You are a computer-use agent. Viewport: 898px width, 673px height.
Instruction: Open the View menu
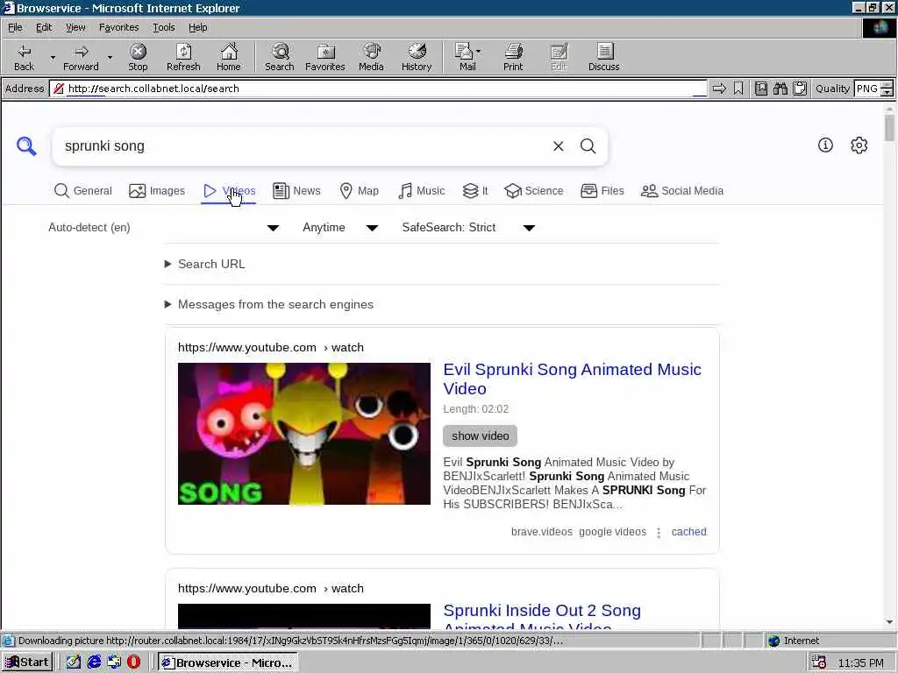point(75,27)
